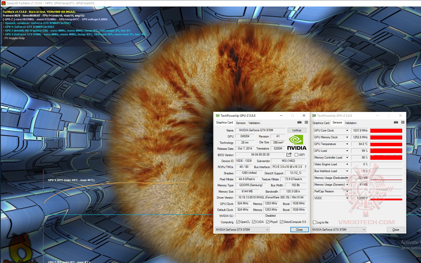
Task: Click the Driver Version field
Action: 271,197
